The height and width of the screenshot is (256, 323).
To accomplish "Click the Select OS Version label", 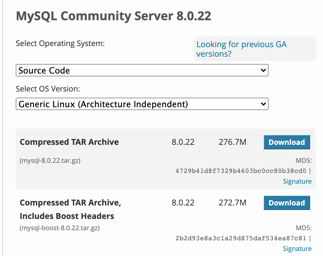I will pyautogui.click(x=48, y=89).
